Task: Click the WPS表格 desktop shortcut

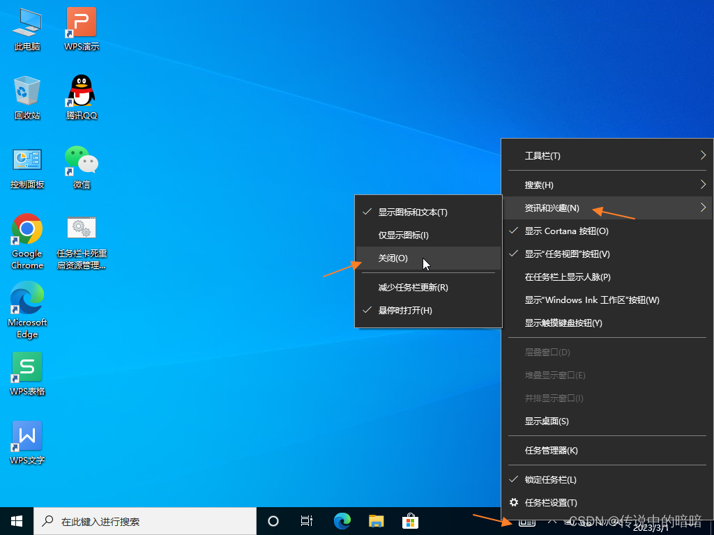Action: click(x=27, y=373)
